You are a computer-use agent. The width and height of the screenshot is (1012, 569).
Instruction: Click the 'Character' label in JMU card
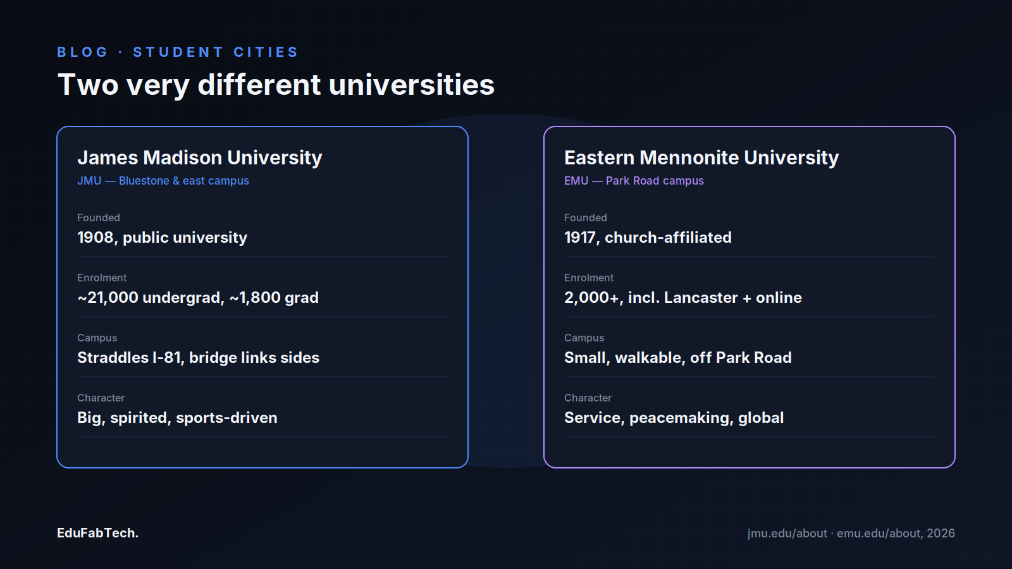click(x=101, y=398)
